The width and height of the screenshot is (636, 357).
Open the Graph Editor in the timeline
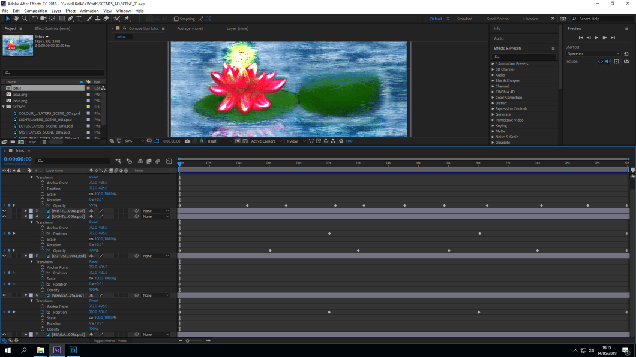tap(169, 161)
